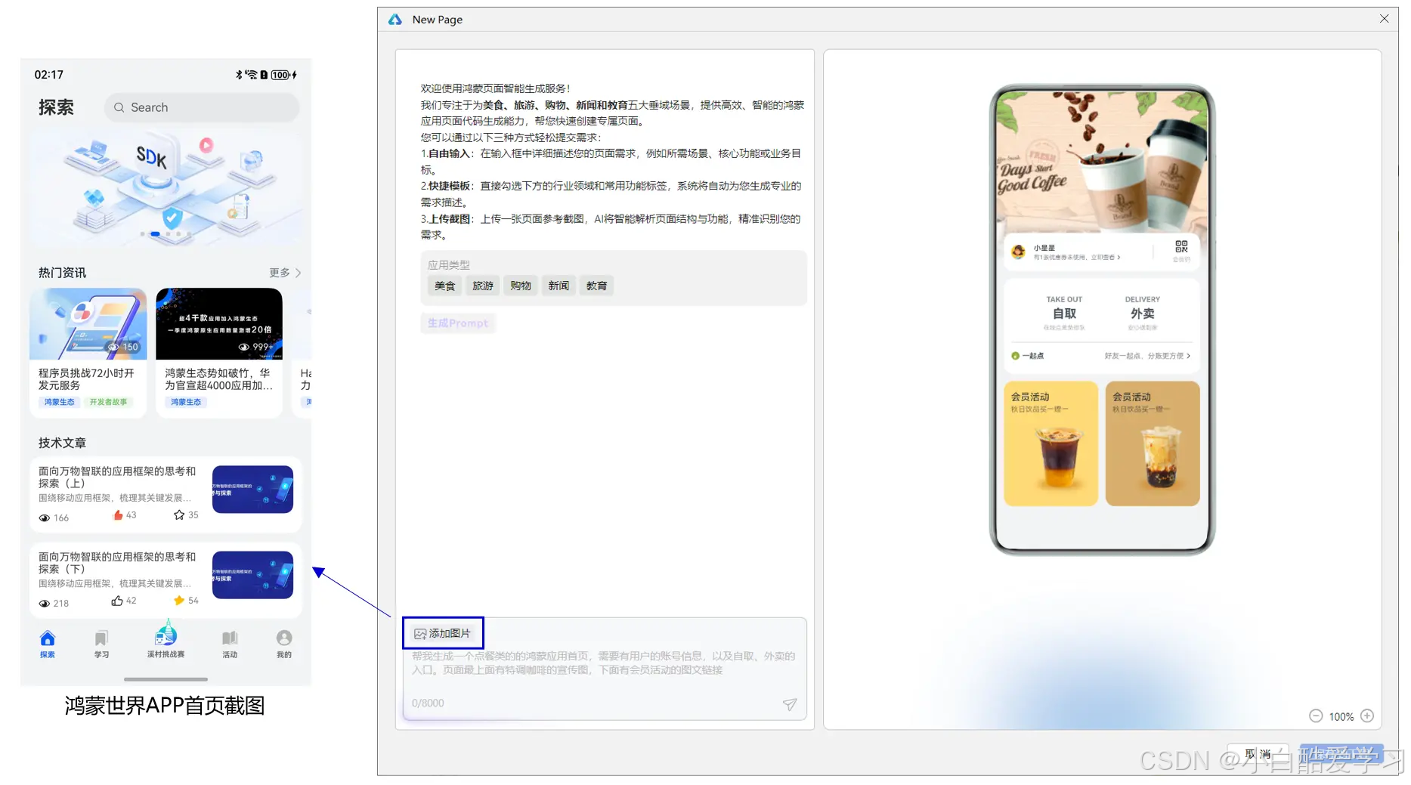Switch to the 活动 bottom tab
This screenshot has height=785, width=1411.
pos(230,644)
